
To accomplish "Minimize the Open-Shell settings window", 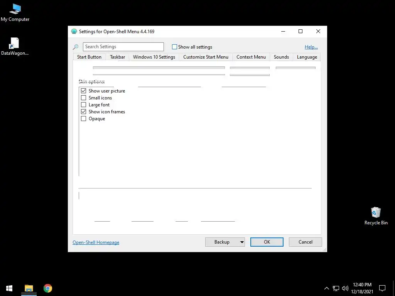I will (283, 32).
